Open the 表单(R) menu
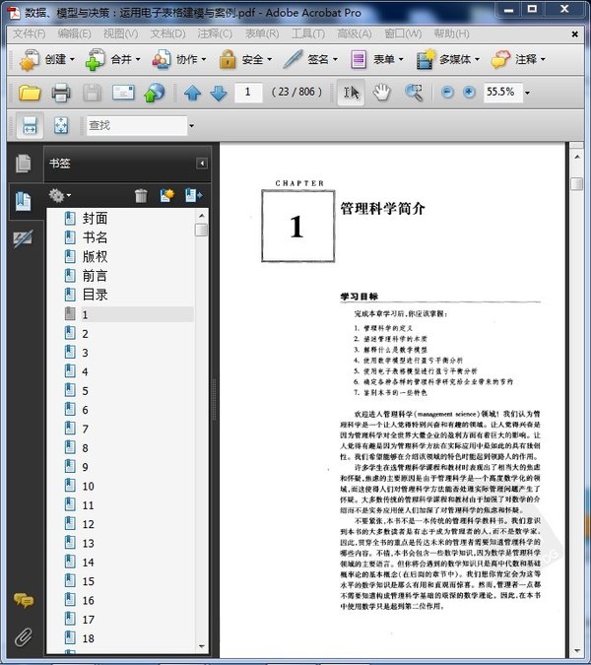The height and width of the screenshot is (665, 591). pos(262,33)
